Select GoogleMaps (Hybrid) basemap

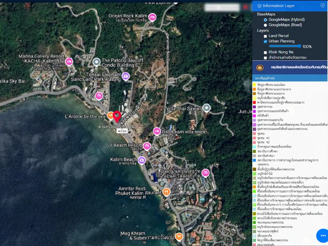tap(265, 20)
